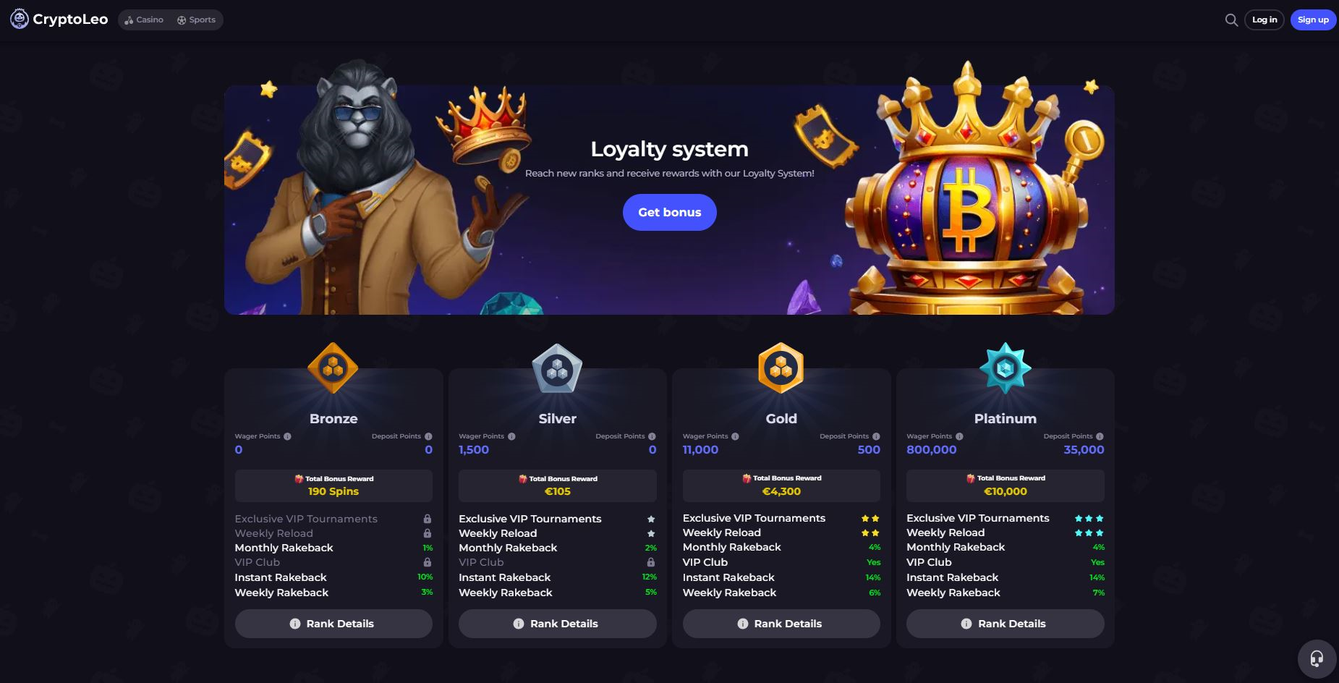This screenshot has width=1339, height=683.
Task: Switch to the Casino tab
Action: pos(144,20)
